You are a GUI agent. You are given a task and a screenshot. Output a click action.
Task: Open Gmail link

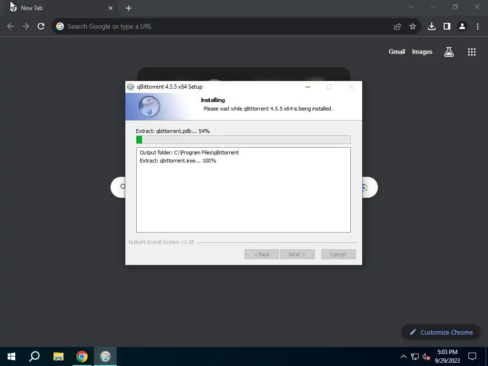(397, 51)
